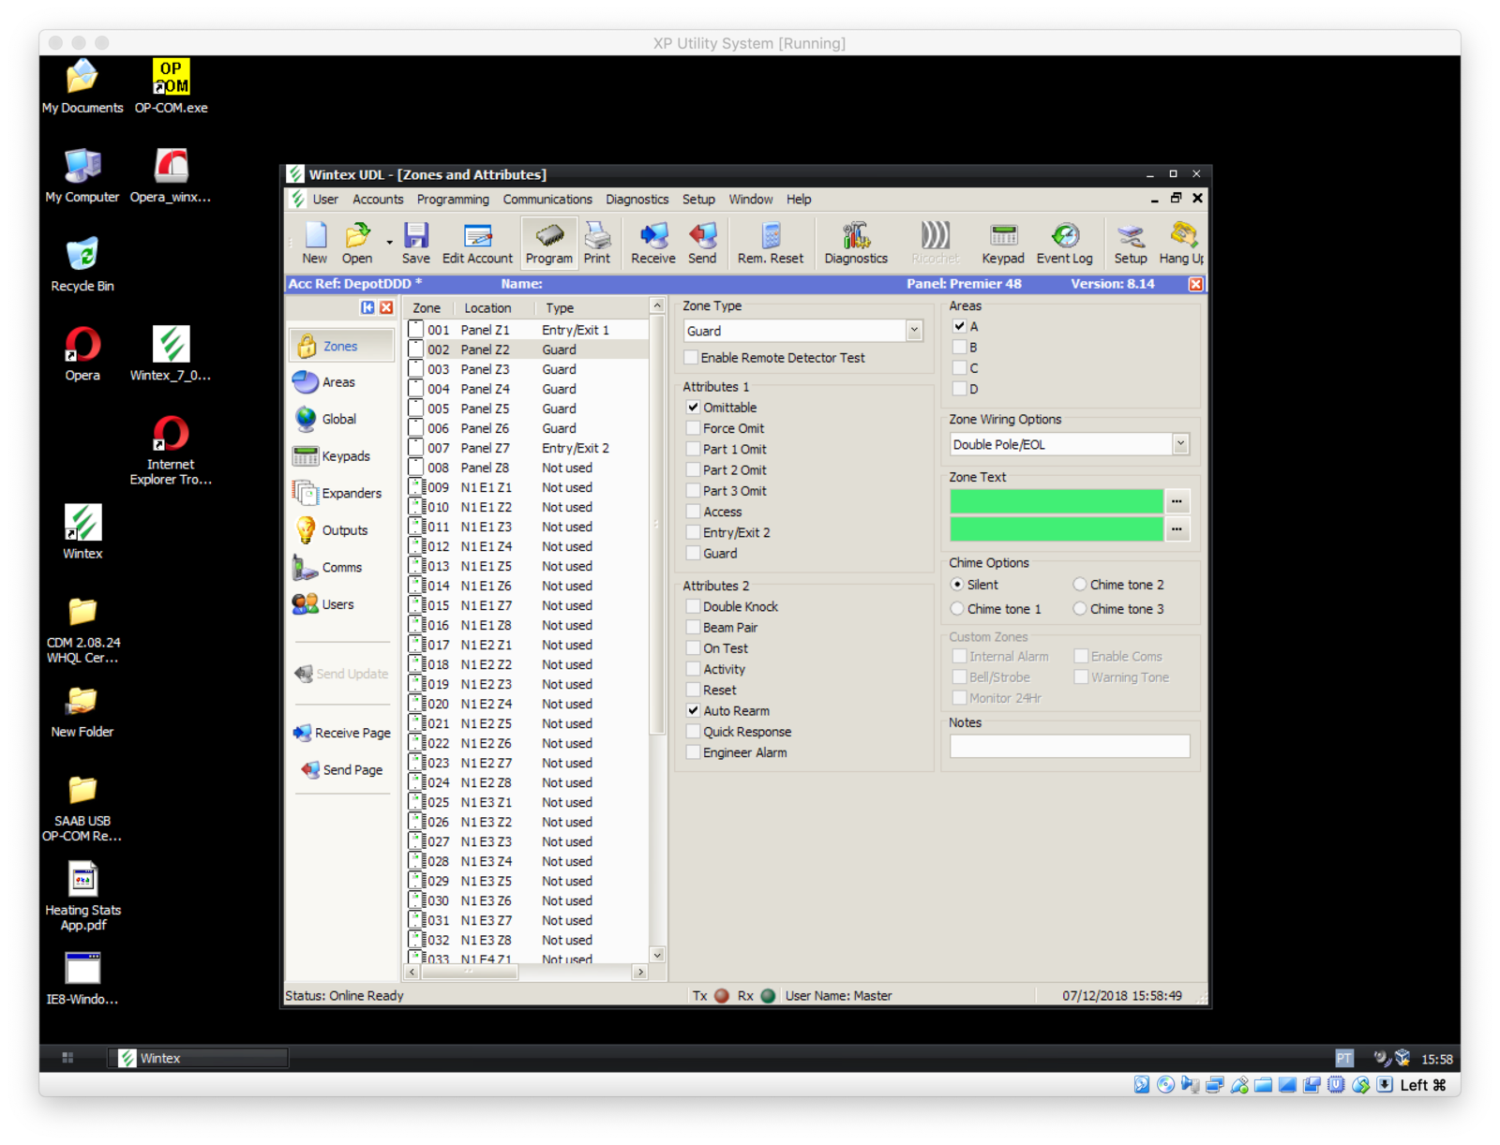Enable Remote Detector Test checkbox
This screenshot has height=1145, width=1500.
691,358
